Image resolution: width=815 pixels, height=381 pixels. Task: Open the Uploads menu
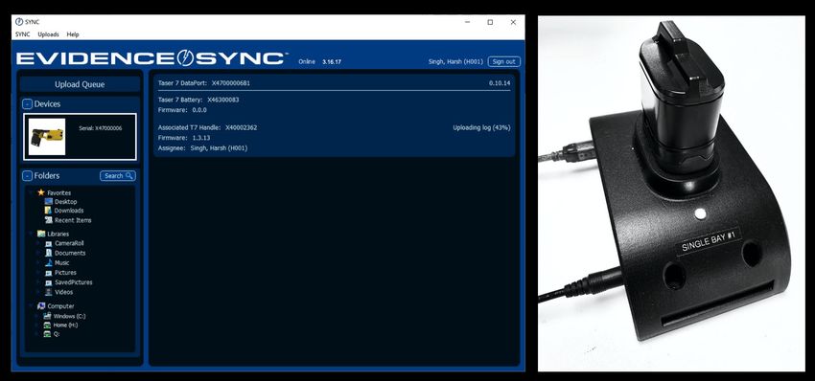pyautogui.click(x=48, y=34)
